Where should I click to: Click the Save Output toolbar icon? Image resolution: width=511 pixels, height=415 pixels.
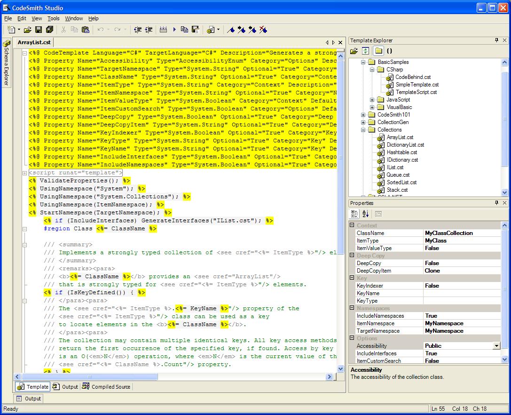point(196,30)
